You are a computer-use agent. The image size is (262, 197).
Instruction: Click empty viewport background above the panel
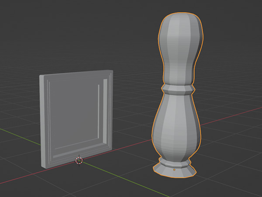coord(74,35)
